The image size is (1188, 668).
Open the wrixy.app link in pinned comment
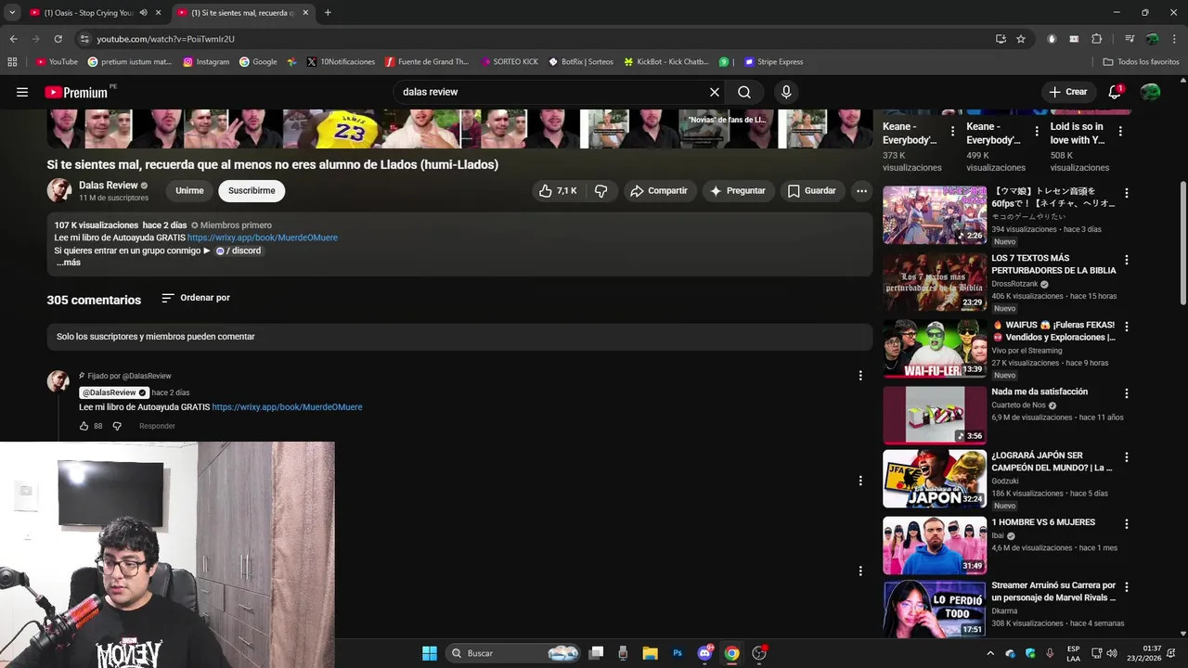coord(287,407)
